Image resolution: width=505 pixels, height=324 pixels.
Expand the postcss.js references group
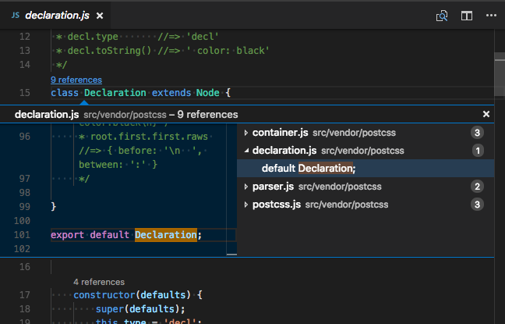[x=246, y=205]
